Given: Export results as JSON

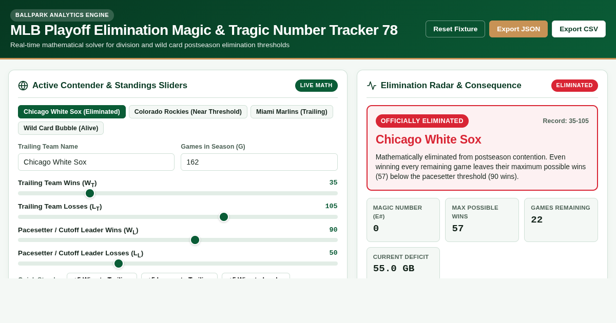Looking at the screenshot, I should 518,29.
